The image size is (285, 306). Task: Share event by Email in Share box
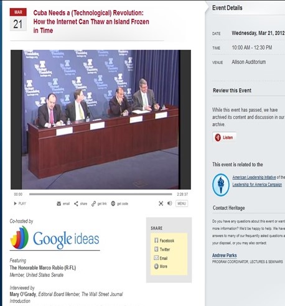(x=161, y=258)
